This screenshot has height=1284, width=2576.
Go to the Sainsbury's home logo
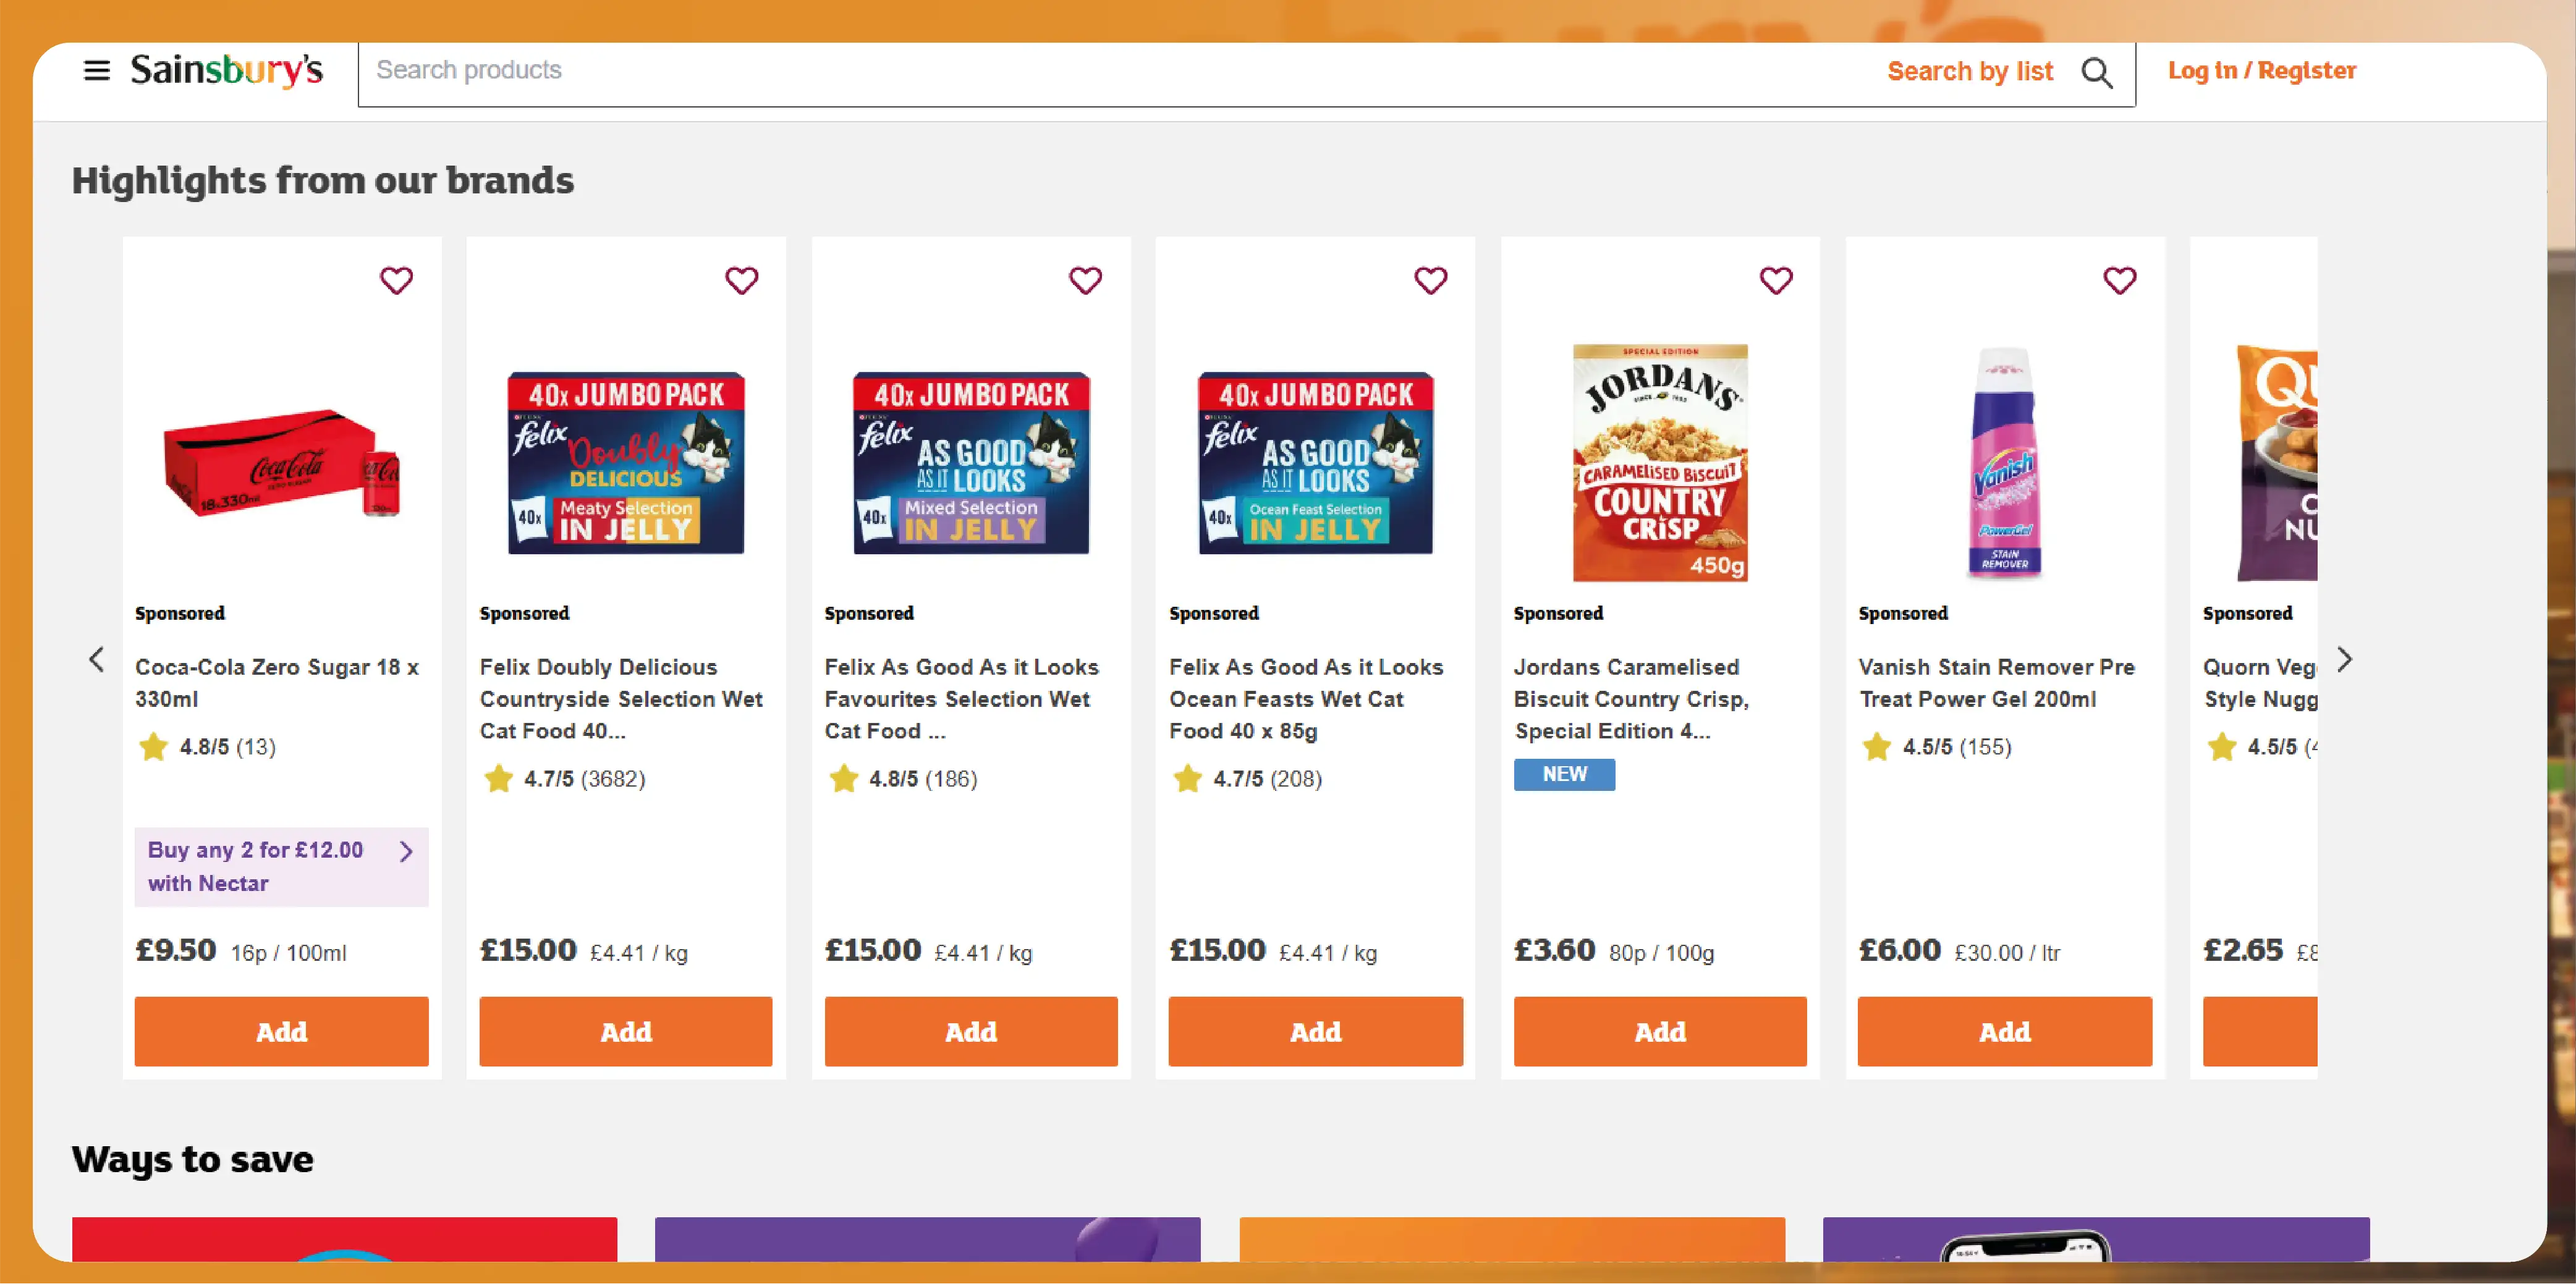(227, 71)
